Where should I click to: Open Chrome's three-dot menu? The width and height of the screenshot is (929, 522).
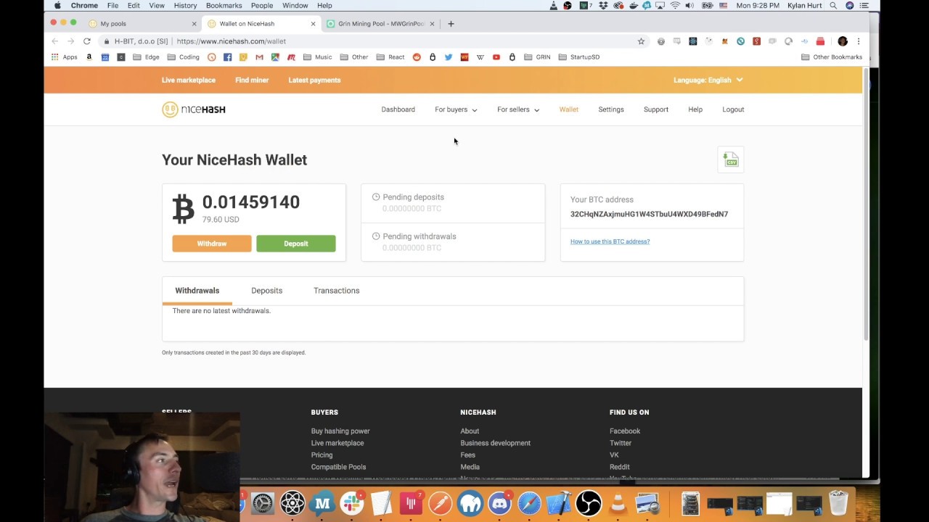[859, 41]
